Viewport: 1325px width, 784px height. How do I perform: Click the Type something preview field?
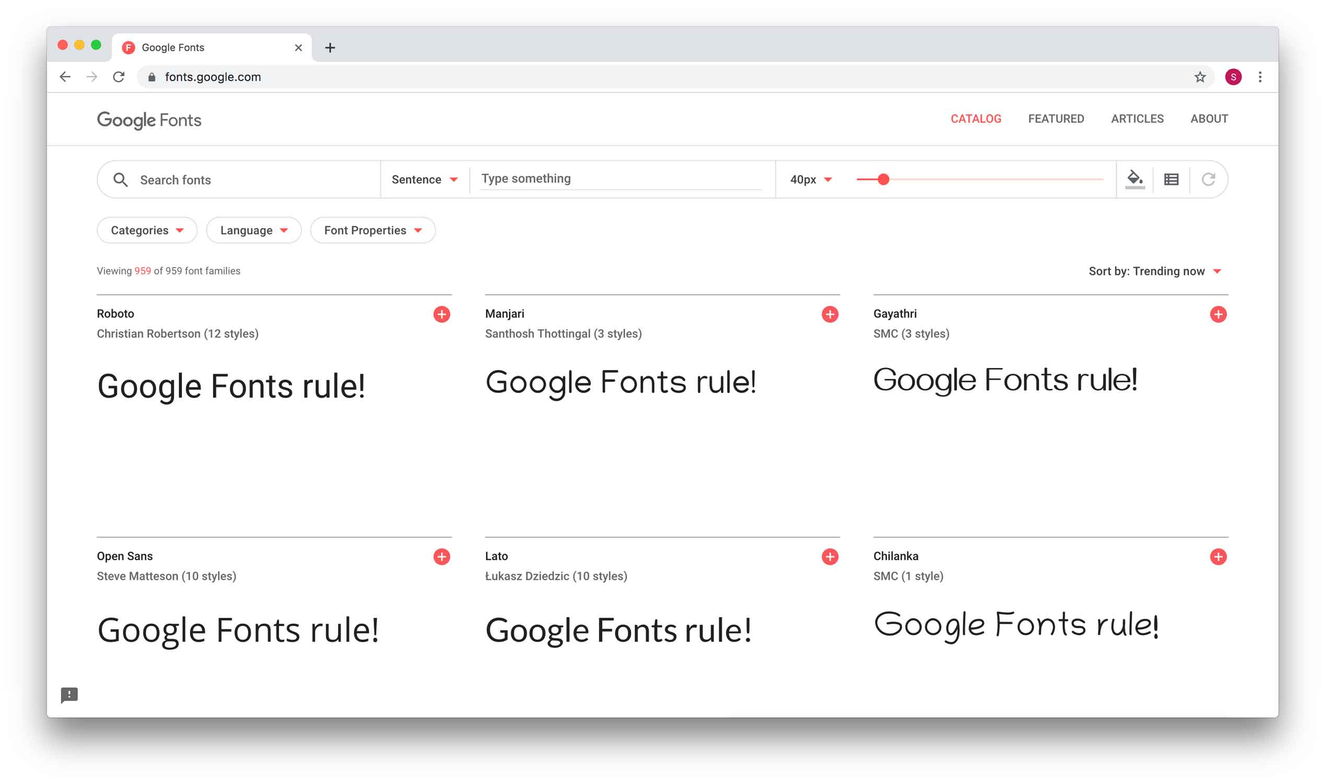621,179
